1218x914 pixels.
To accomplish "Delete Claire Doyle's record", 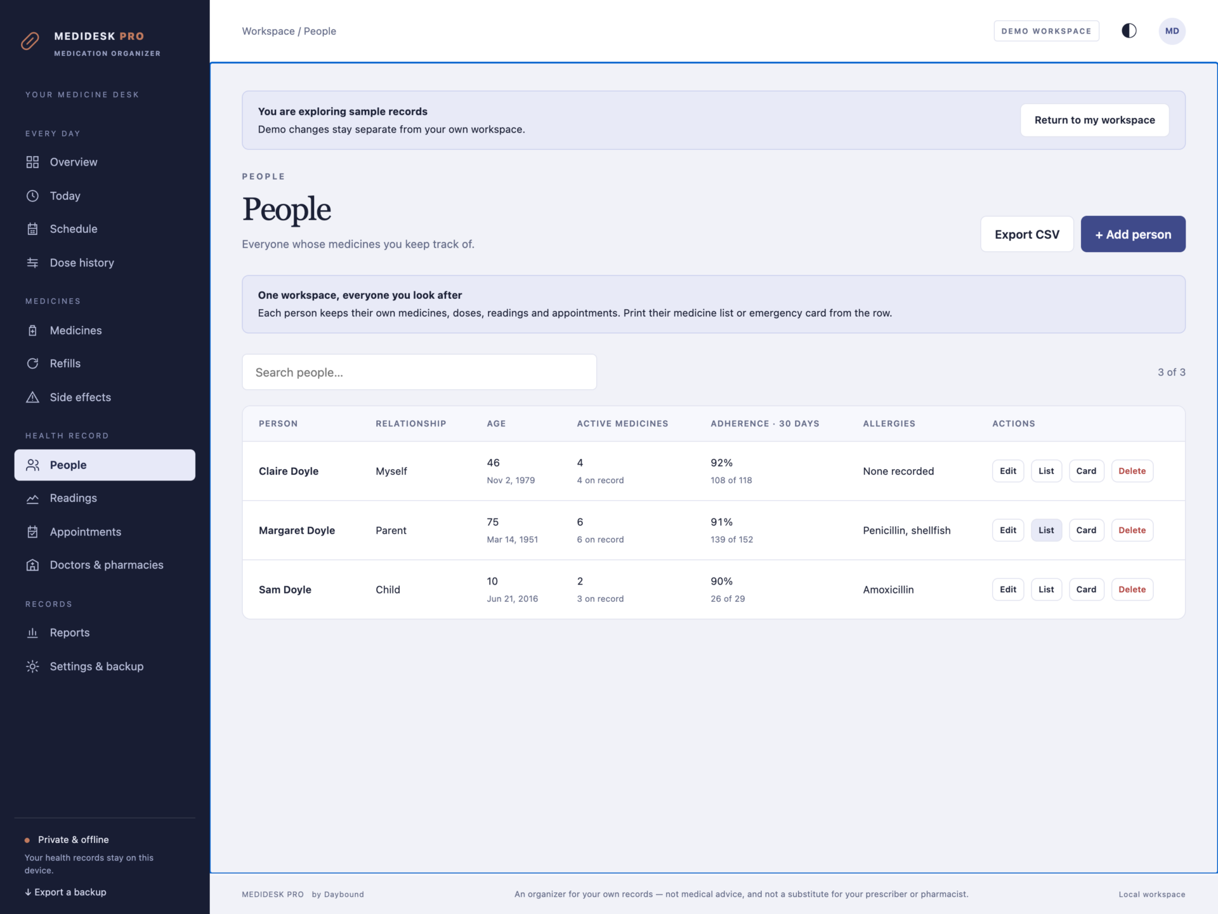I will click(x=1132, y=471).
